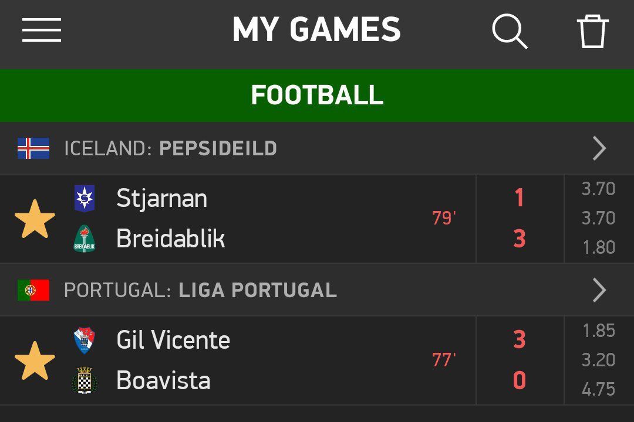This screenshot has height=422, width=634.
Task: Click the Stjarnan club crest
Action: coord(85,198)
